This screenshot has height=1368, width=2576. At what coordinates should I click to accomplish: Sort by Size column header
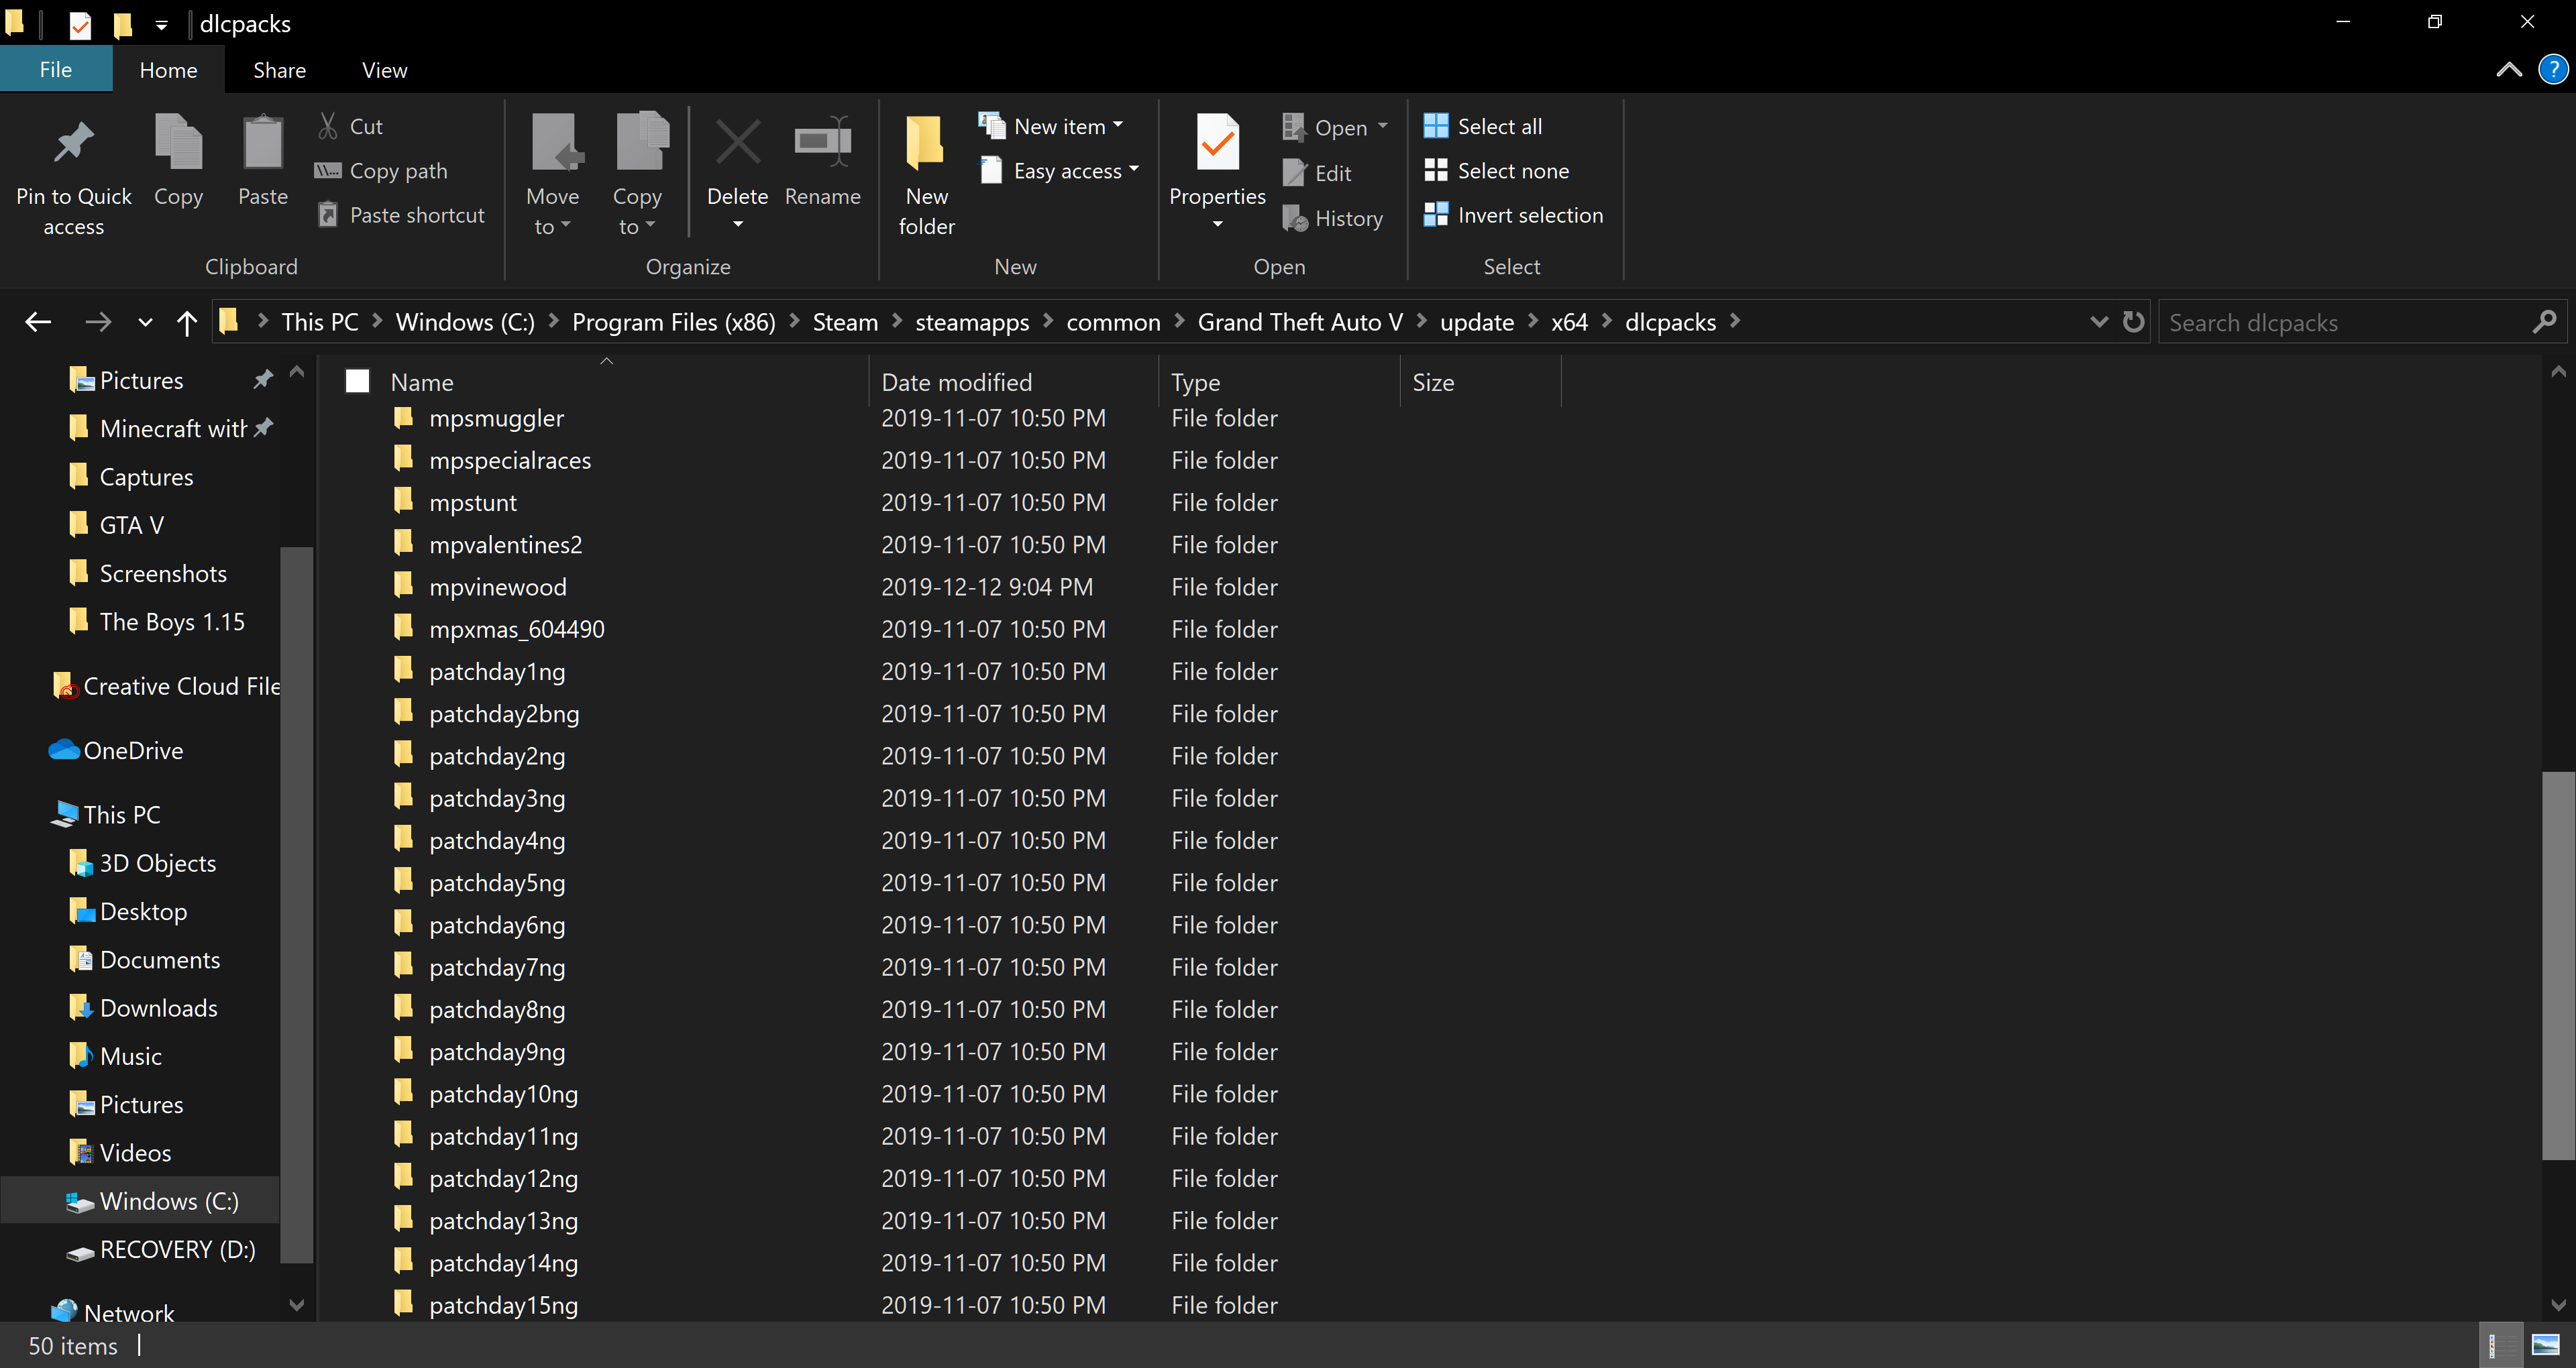1480,382
